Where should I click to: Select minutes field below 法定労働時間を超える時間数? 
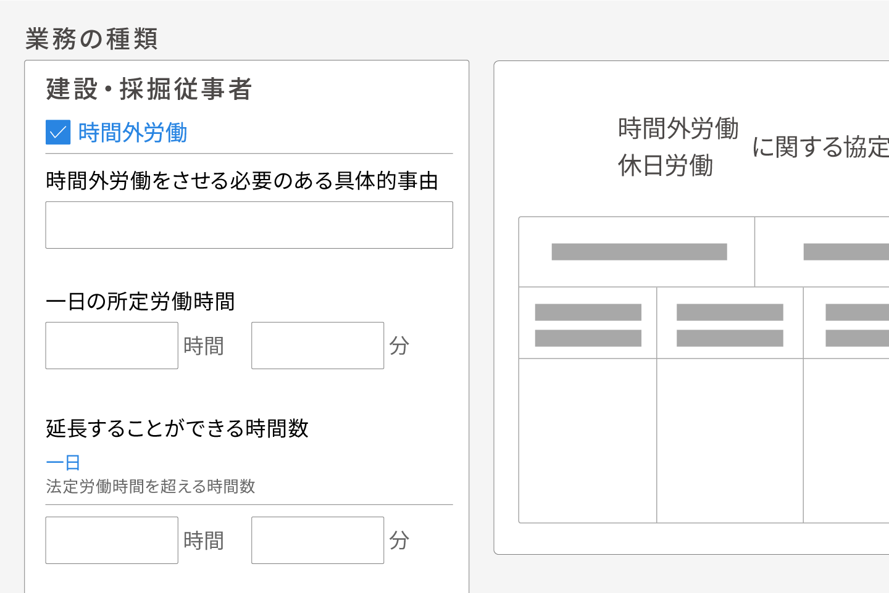click(x=317, y=541)
